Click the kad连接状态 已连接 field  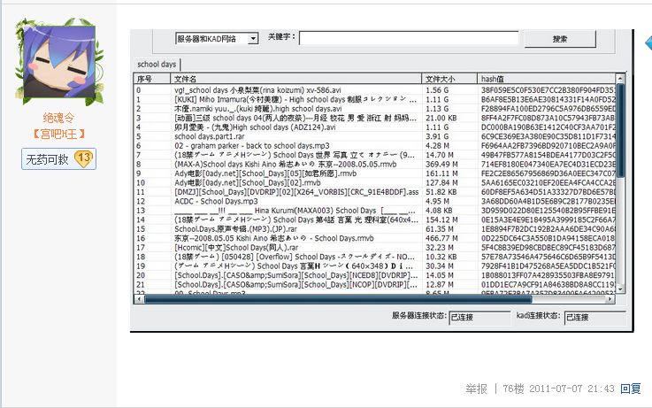(594, 318)
